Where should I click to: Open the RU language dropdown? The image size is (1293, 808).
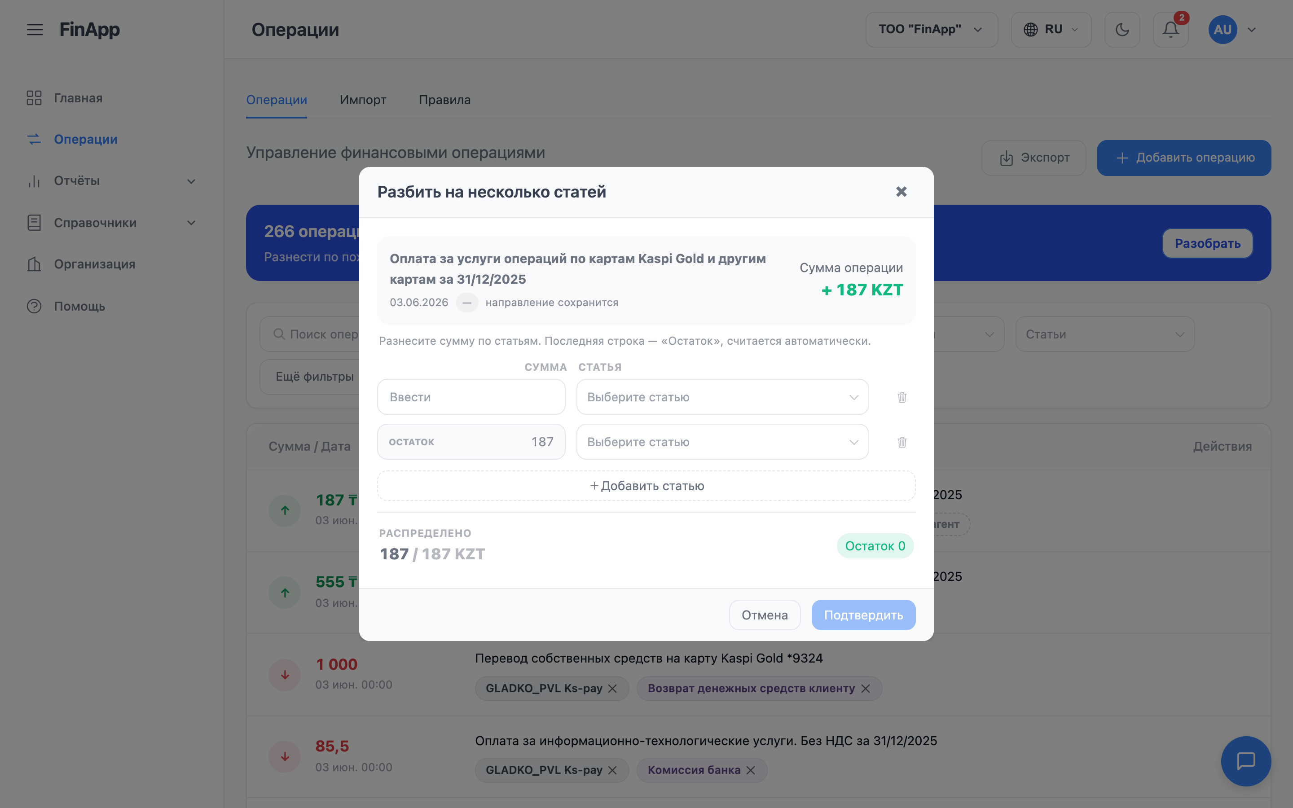(x=1051, y=29)
